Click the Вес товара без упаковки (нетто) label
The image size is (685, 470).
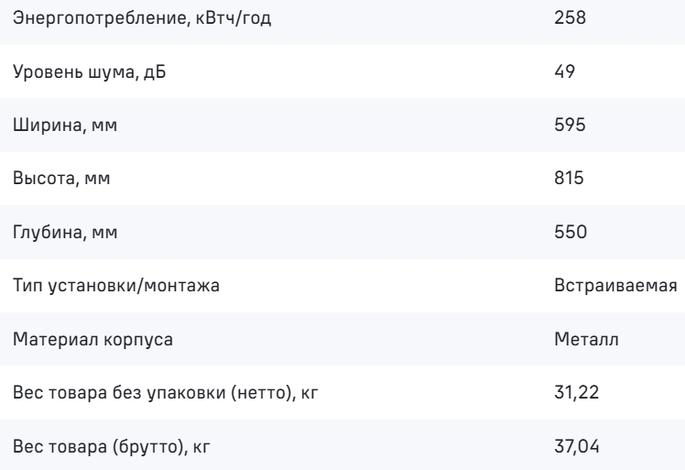[166, 393]
